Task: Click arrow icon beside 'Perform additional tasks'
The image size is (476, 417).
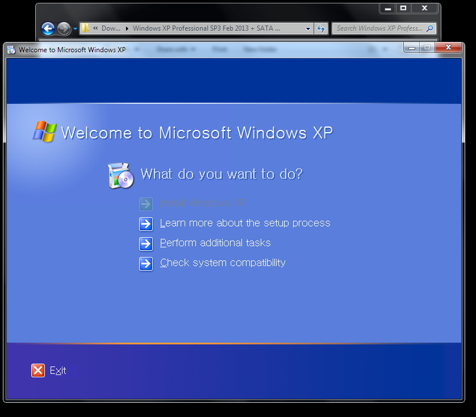Action: [146, 244]
